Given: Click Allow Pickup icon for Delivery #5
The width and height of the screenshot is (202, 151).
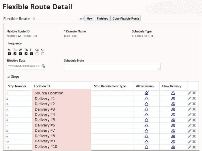Looking at the screenshot, I should coord(147,120).
